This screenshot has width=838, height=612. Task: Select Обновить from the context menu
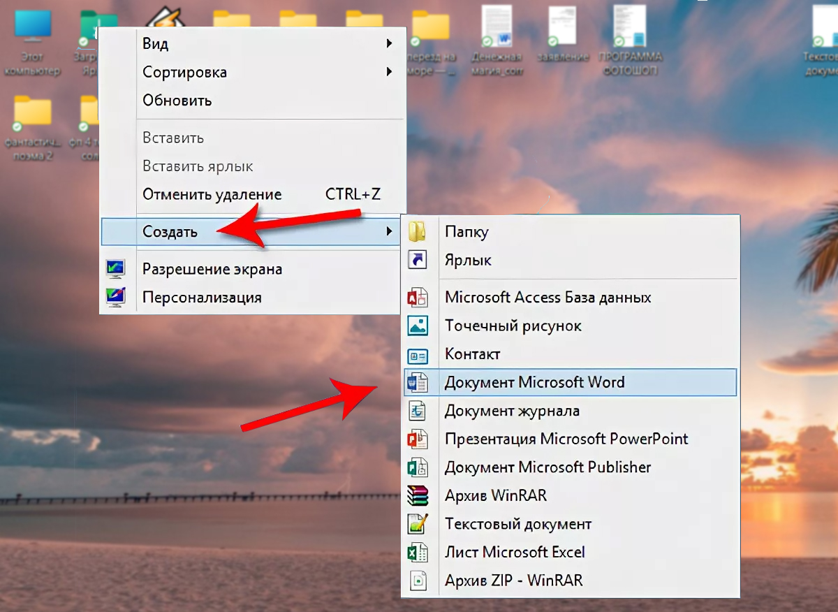point(177,101)
